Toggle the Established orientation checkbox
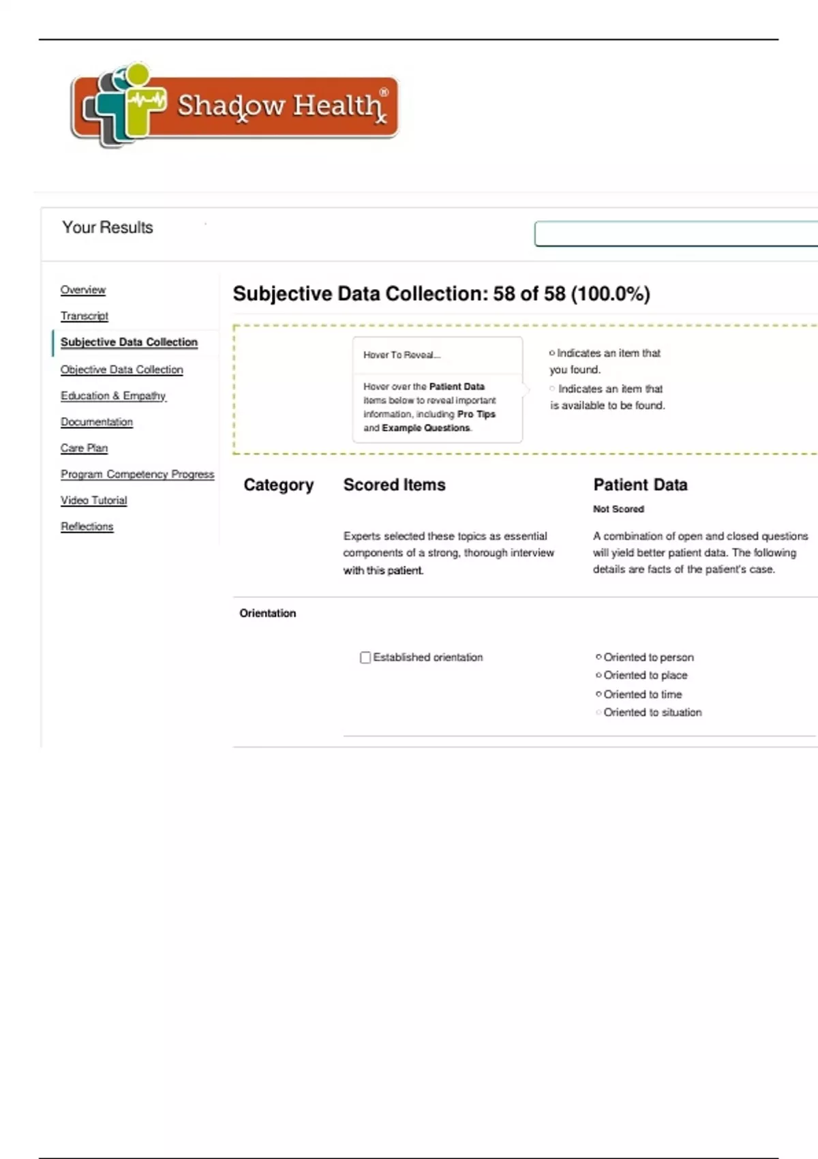This screenshot has width=818, height=1159. click(x=365, y=657)
